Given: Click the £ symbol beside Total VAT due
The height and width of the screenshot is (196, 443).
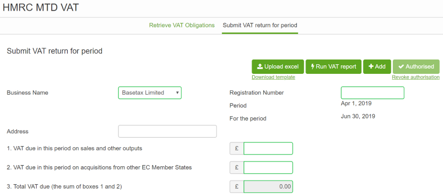Looking at the screenshot, I should (237, 186).
